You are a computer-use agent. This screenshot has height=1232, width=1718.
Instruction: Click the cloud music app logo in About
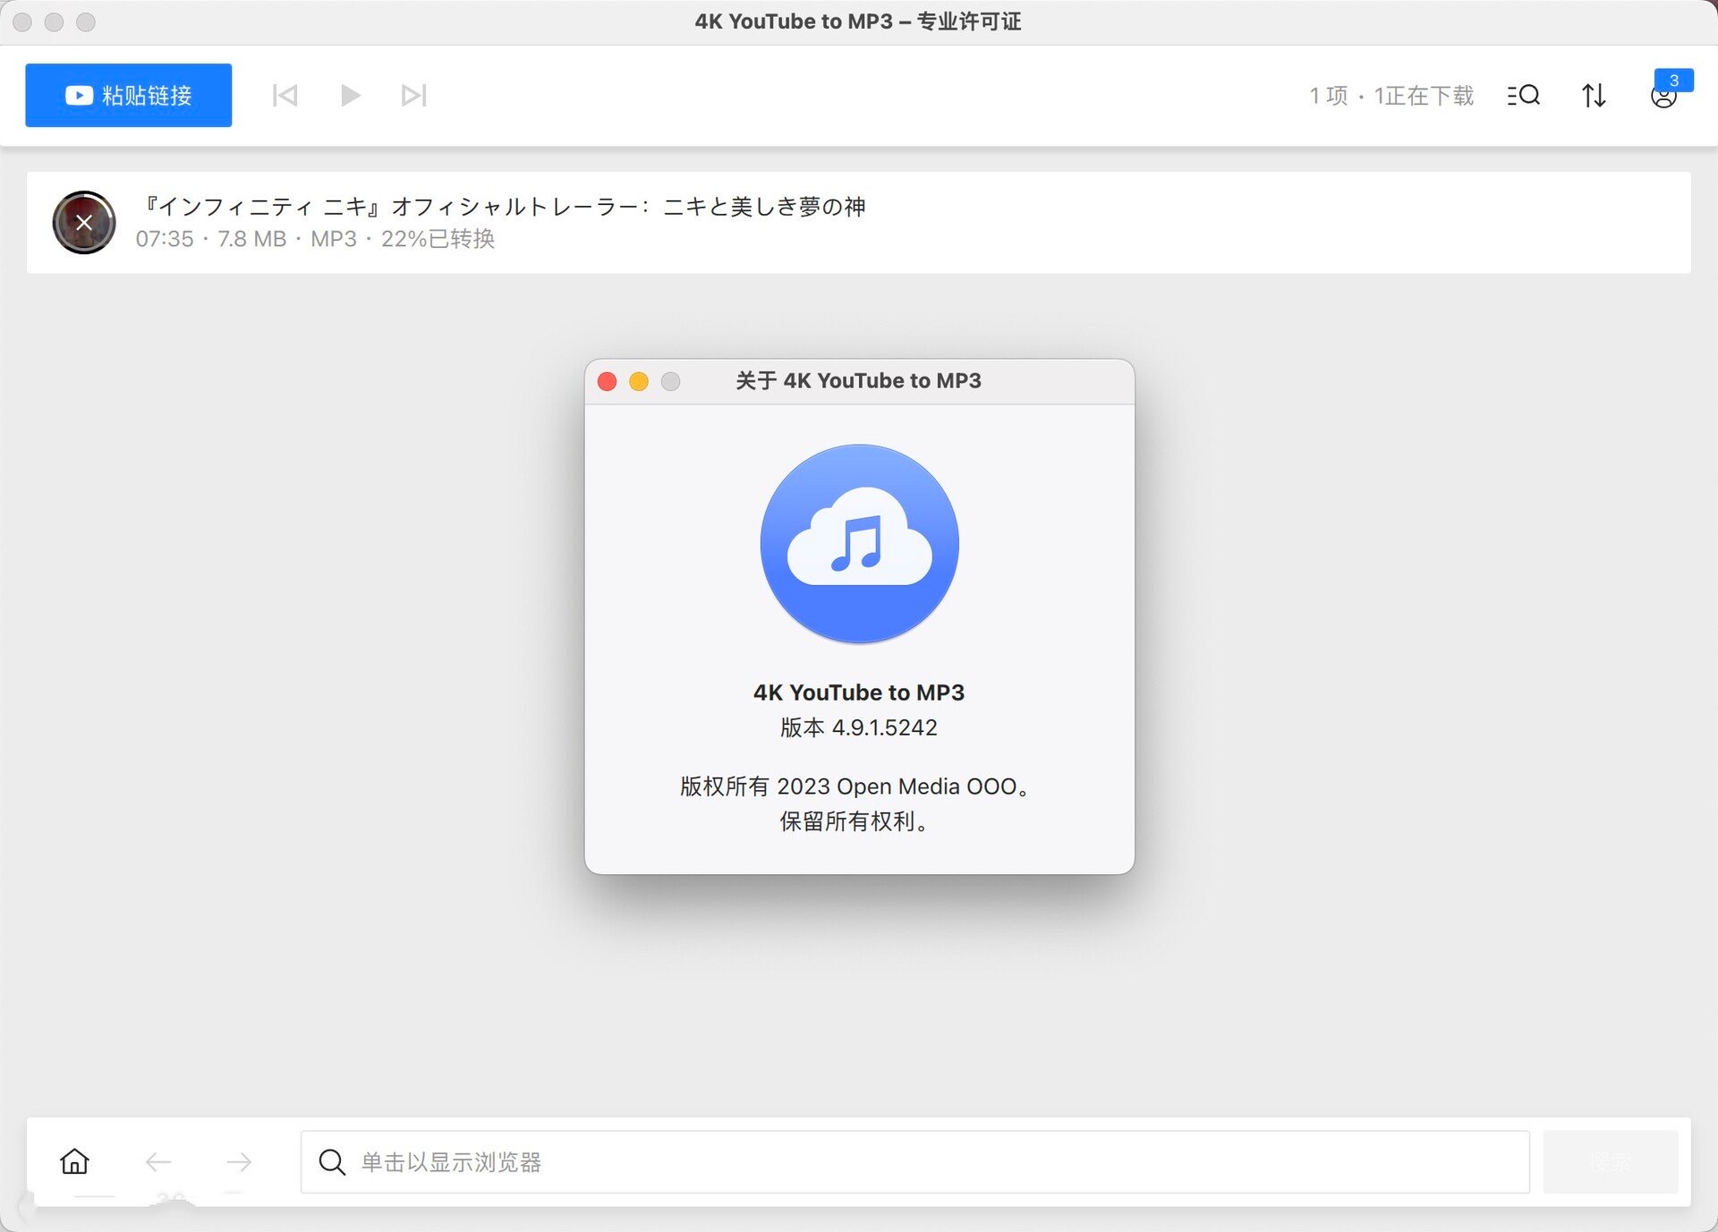859,543
